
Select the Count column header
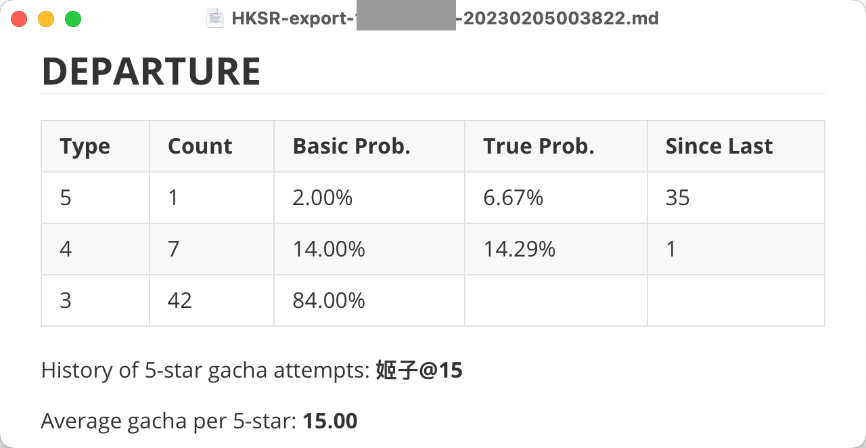(212, 146)
